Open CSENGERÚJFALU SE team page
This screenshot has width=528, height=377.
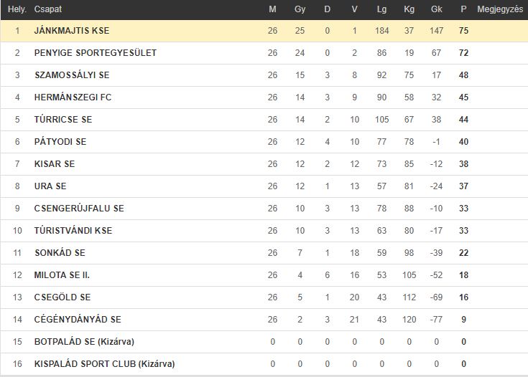79,208
